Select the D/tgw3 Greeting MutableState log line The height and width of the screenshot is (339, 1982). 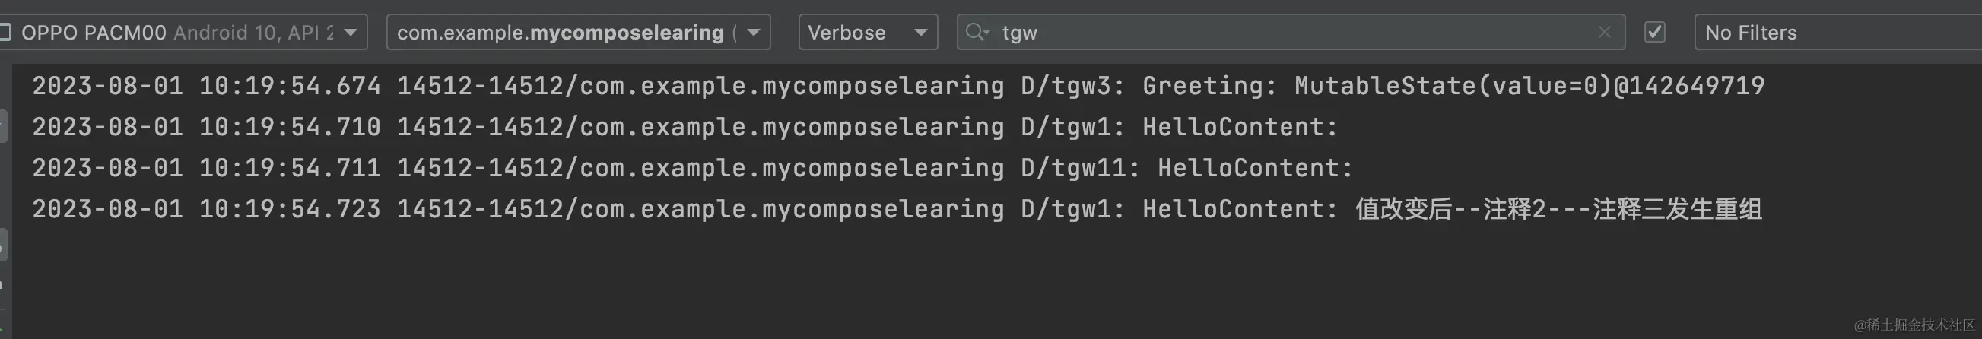coord(897,85)
